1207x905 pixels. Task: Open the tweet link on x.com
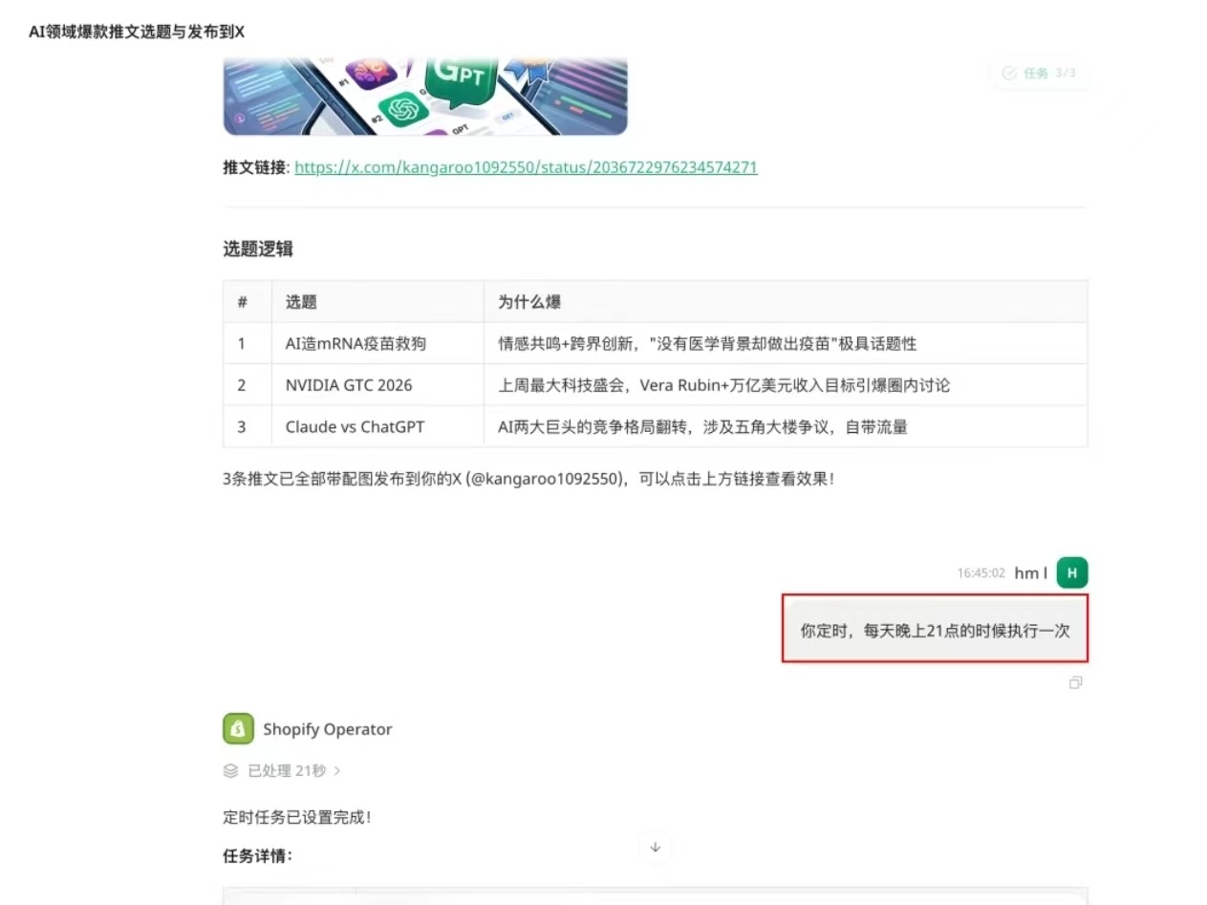coord(526,167)
